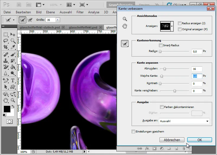Select the Rectangular Marquee tool
The height and width of the screenshot is (155, 217).
[x=5, y=34]
